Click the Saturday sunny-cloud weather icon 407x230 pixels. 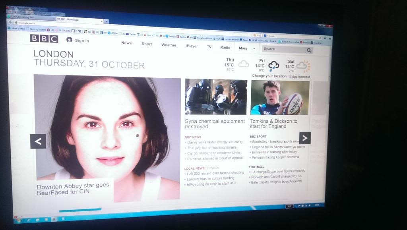(303, 66)
